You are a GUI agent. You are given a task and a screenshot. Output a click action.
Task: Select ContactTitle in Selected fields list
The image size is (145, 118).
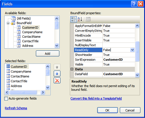[19, 81]
